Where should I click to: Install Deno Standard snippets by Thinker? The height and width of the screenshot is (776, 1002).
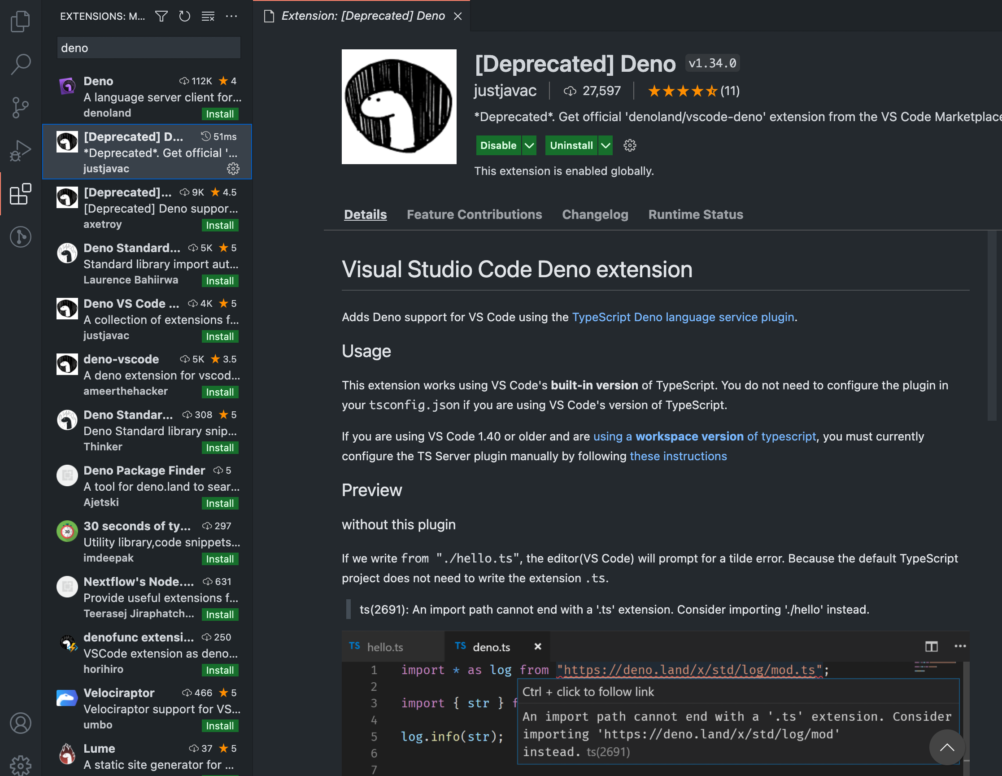(x=220, y=447)
